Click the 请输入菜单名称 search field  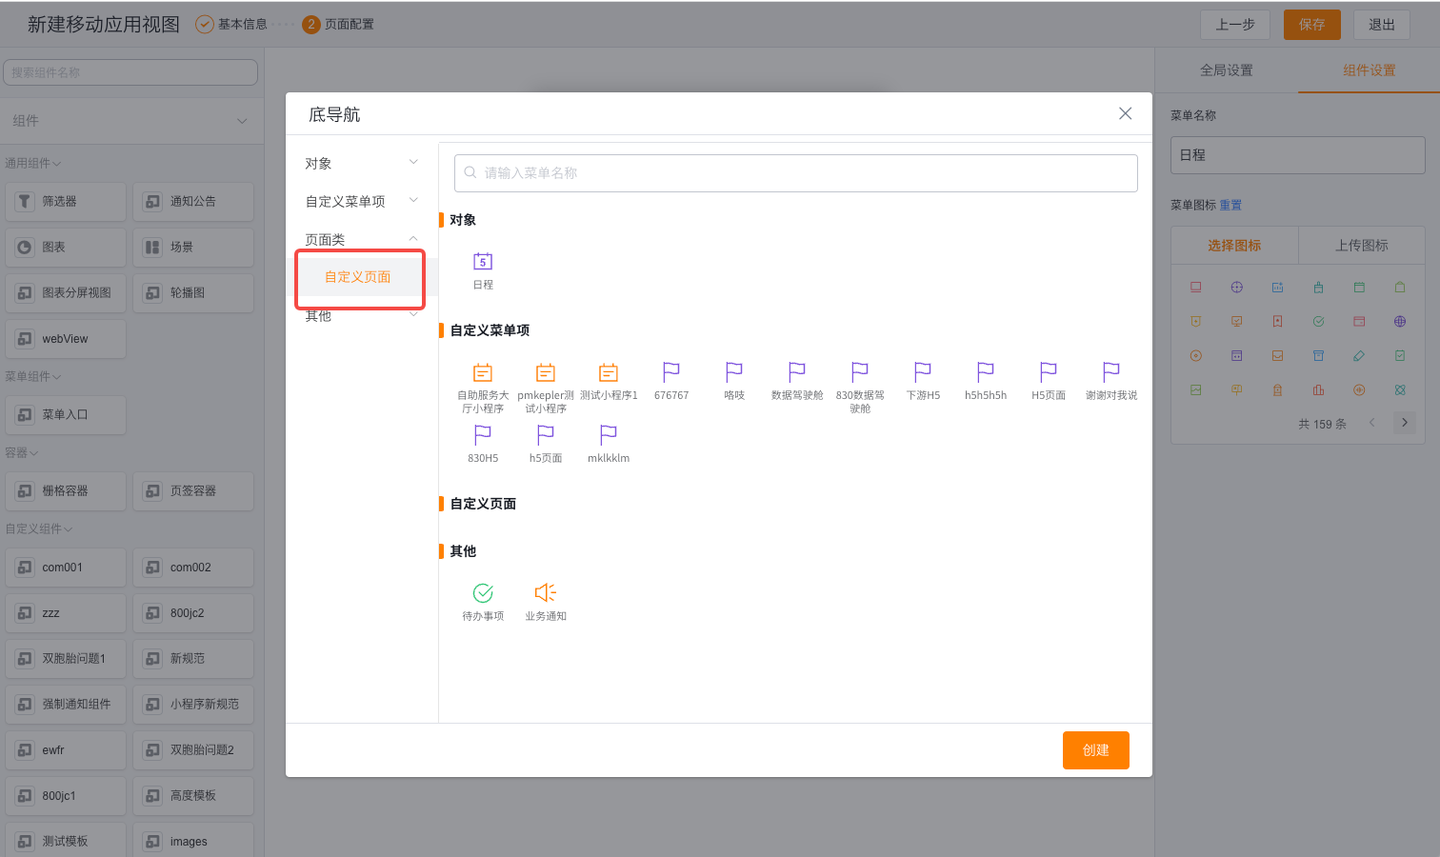795,172
